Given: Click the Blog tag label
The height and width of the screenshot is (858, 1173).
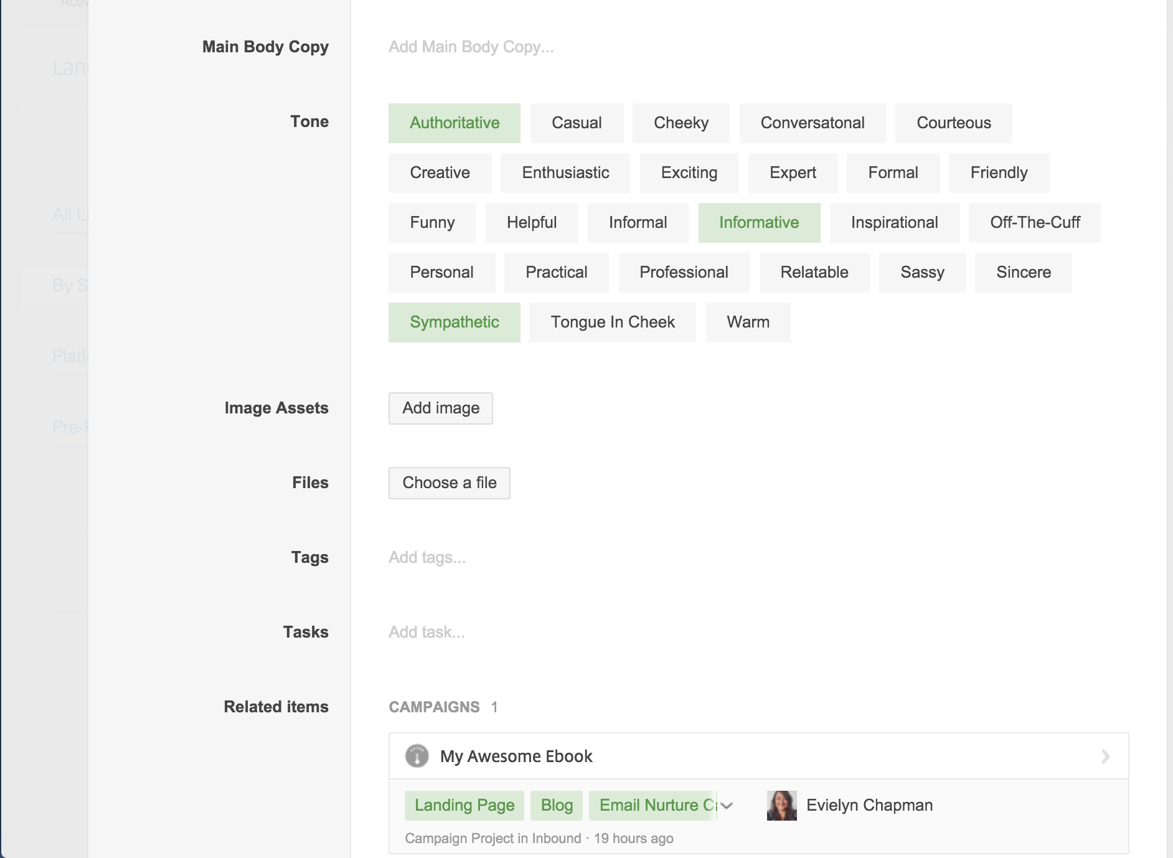Looking at the screenshot, I should pyautogui.click(x=556, y=805).
